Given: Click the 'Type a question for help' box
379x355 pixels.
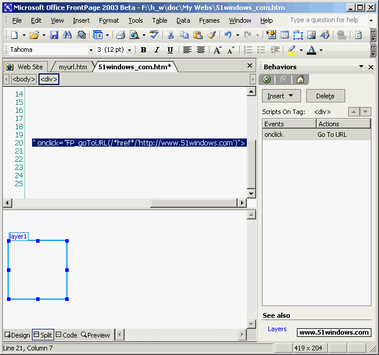Looking at the screenshot, I should [x=326, y=20].
